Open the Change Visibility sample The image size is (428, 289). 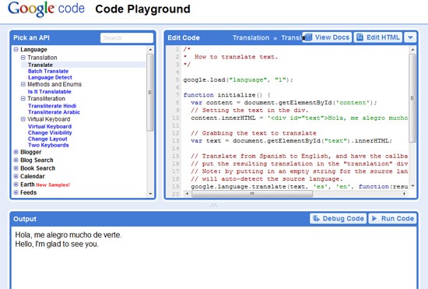coord(50,132)
